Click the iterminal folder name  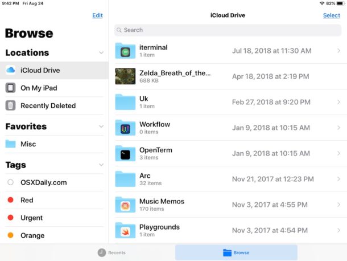click(x=154, y=47)
